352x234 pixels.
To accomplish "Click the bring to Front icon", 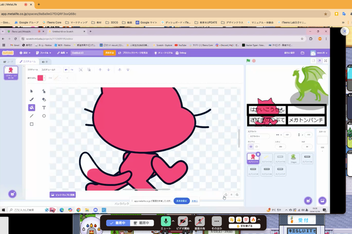I will (120, 70).
